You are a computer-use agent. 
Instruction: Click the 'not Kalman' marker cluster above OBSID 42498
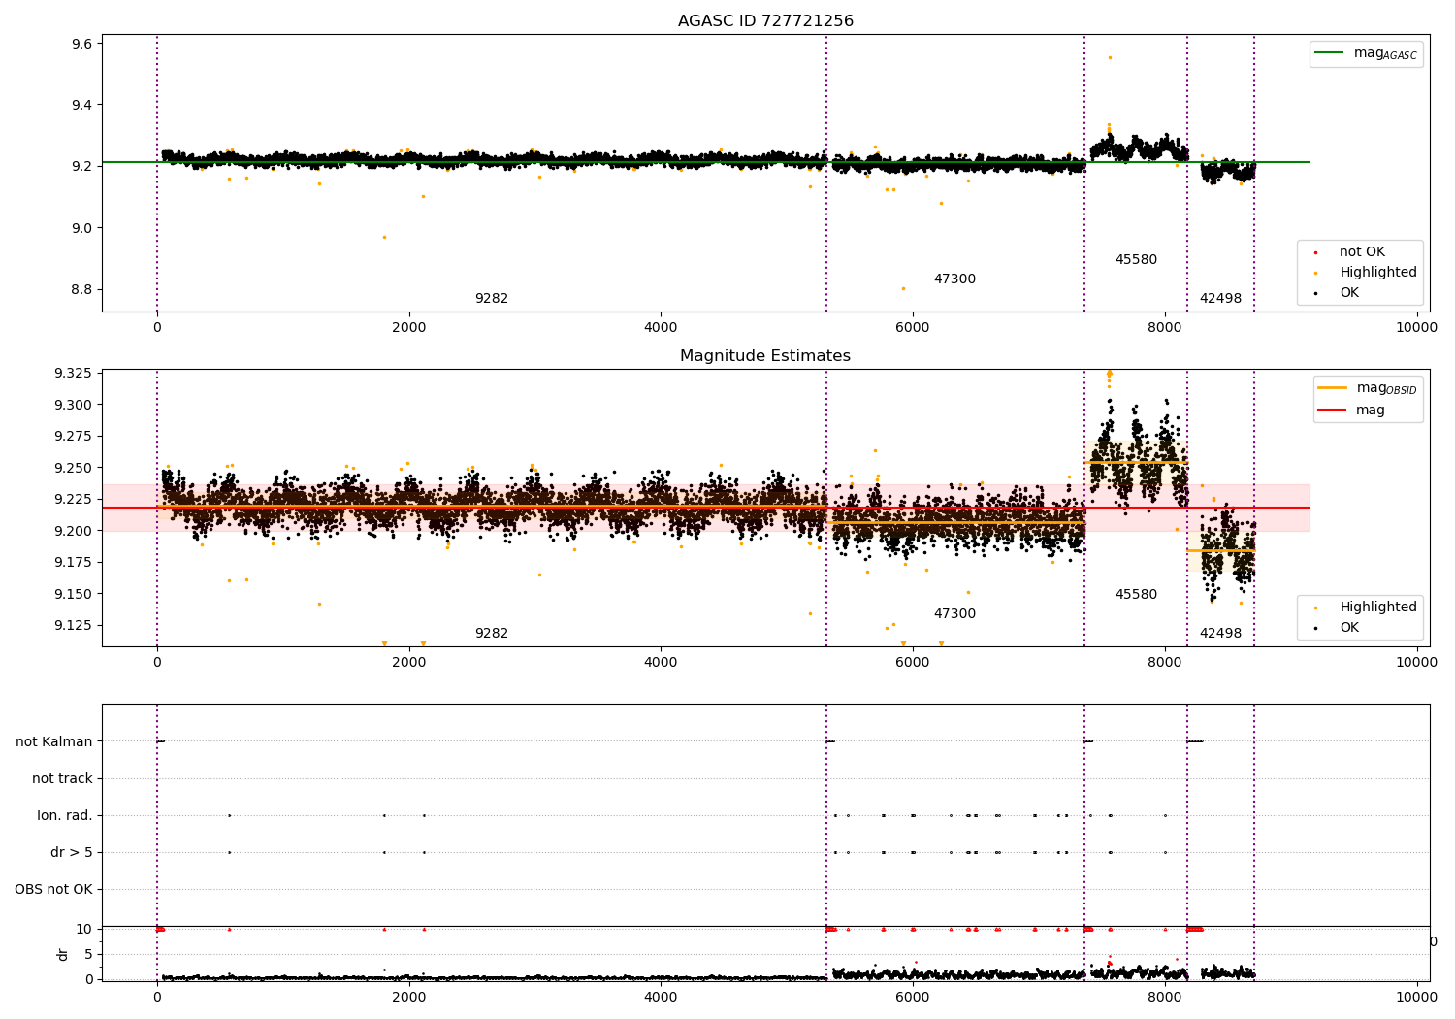(x=1195, y=741)
